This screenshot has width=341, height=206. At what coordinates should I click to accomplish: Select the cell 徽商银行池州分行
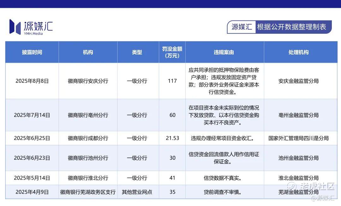pyautogui.click(x=88, y=158)
